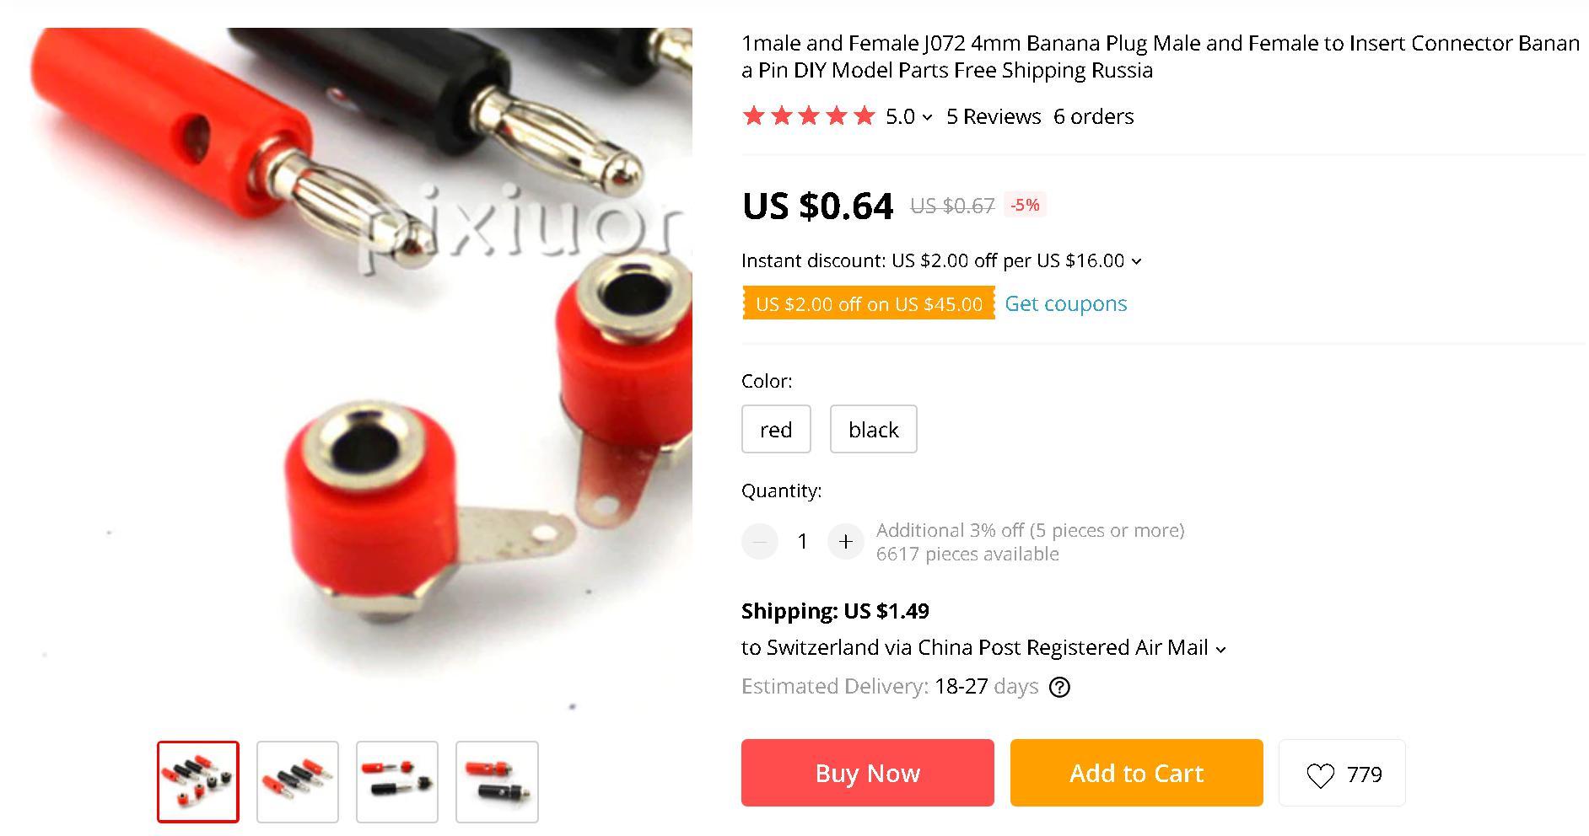Decrease quantity with the minus icon

(760, 541)
